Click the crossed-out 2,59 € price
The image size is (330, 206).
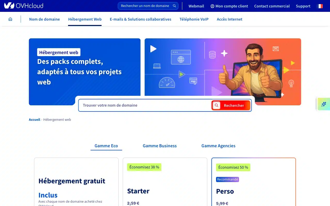(133, 203)
